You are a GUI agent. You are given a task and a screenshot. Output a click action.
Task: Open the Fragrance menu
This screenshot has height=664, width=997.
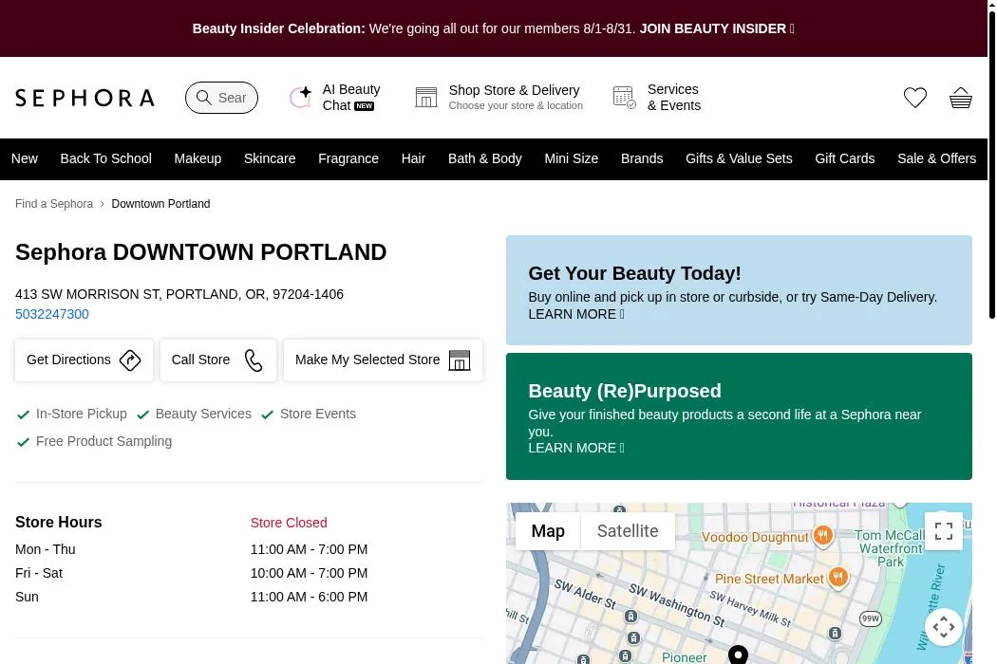pos(348,158)
